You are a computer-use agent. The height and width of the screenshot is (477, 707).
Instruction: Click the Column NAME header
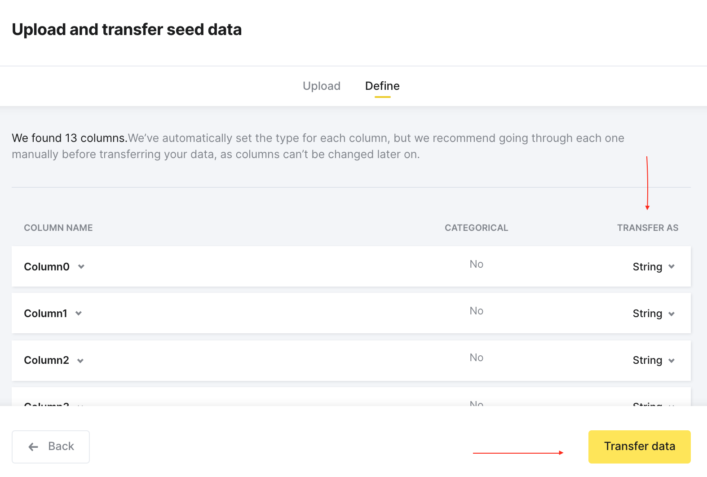[x=58, y=228]
